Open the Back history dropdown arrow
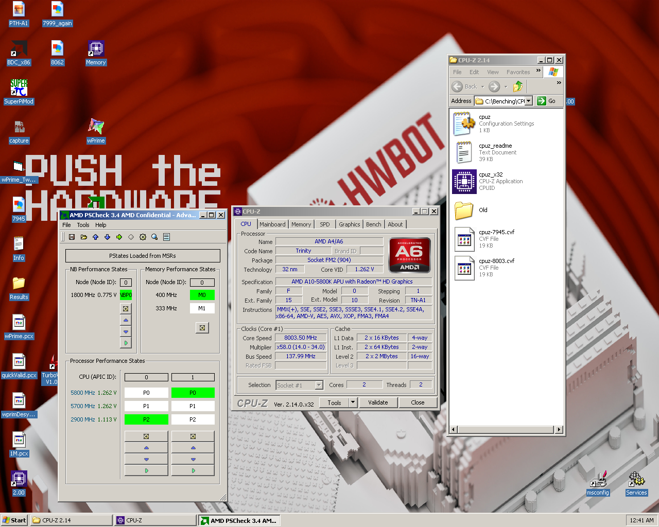The image size is (659, 527). coord(482,86)
